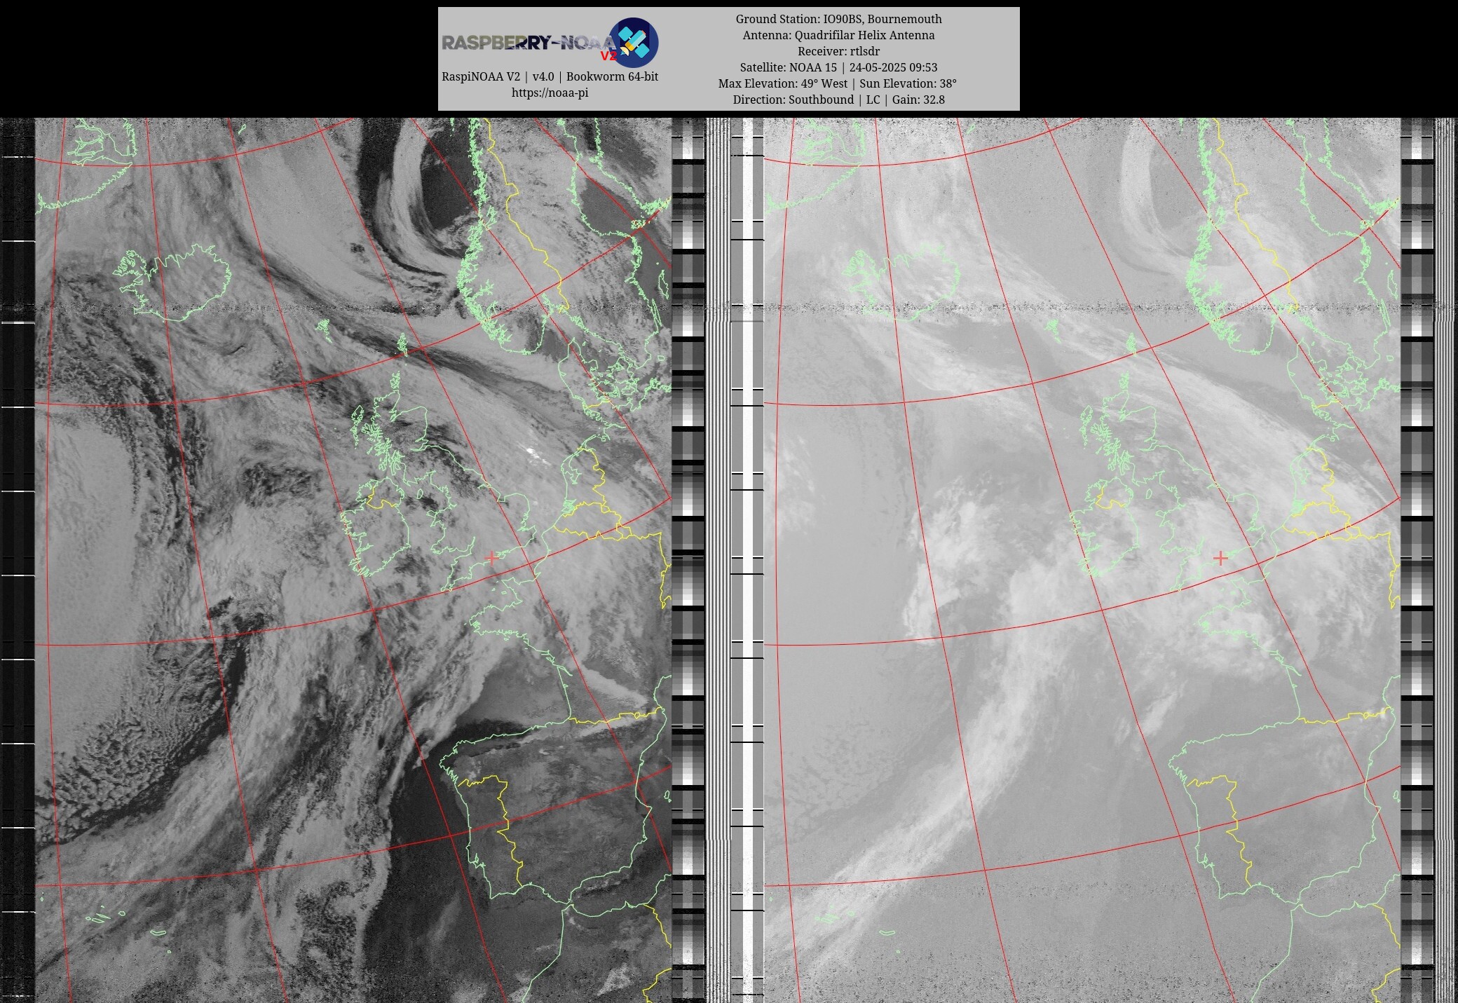Viewport: 1458px width, 1003px height.
Task: Click the satellite logo icon in header
Action: [x=633, y=42]
